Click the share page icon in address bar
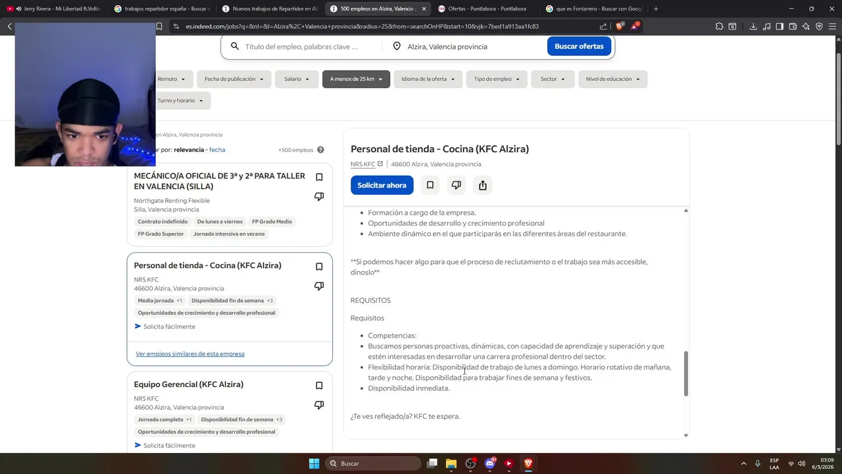 603,26
